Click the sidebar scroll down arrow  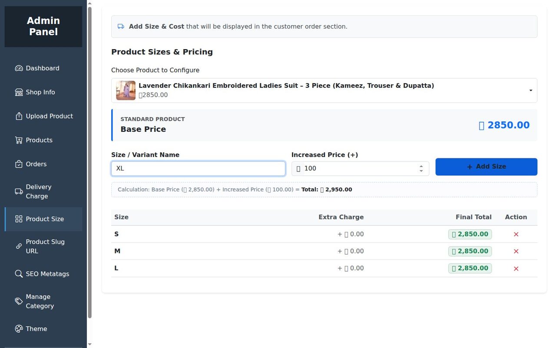89,345
